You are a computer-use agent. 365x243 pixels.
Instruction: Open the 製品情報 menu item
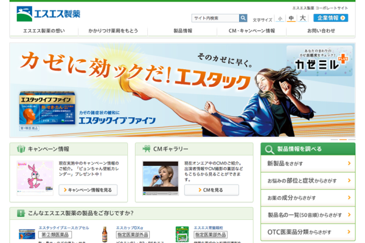(x=182, y=31)
